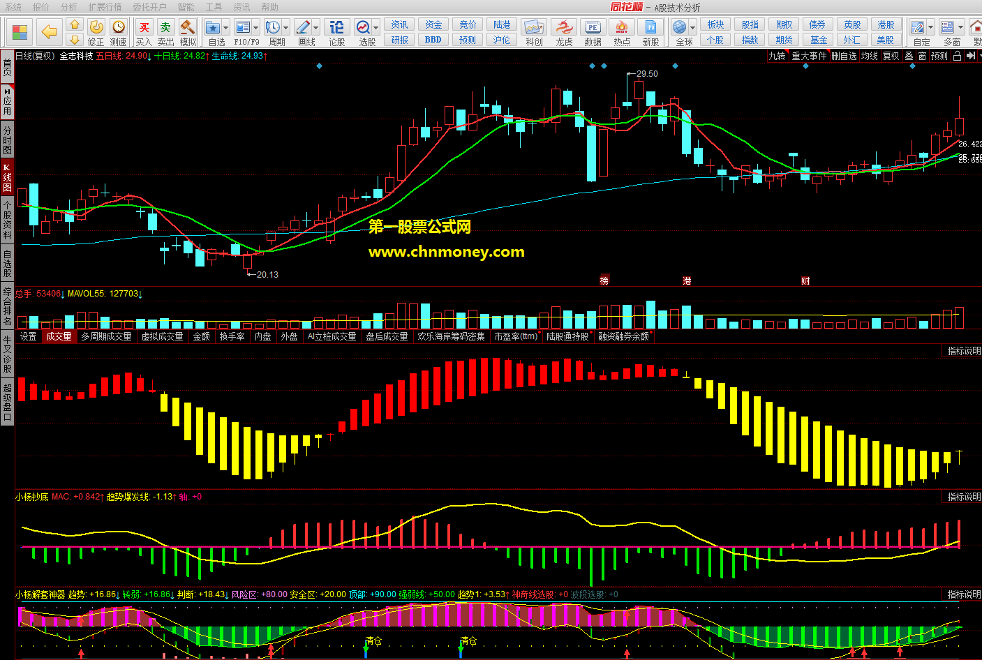Click 删自选 to remove from watchlist
982x660 pixels.
844,56
